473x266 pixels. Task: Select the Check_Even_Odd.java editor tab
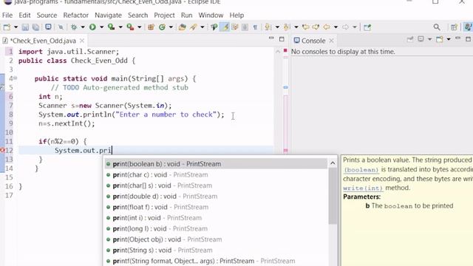point(43,41)
